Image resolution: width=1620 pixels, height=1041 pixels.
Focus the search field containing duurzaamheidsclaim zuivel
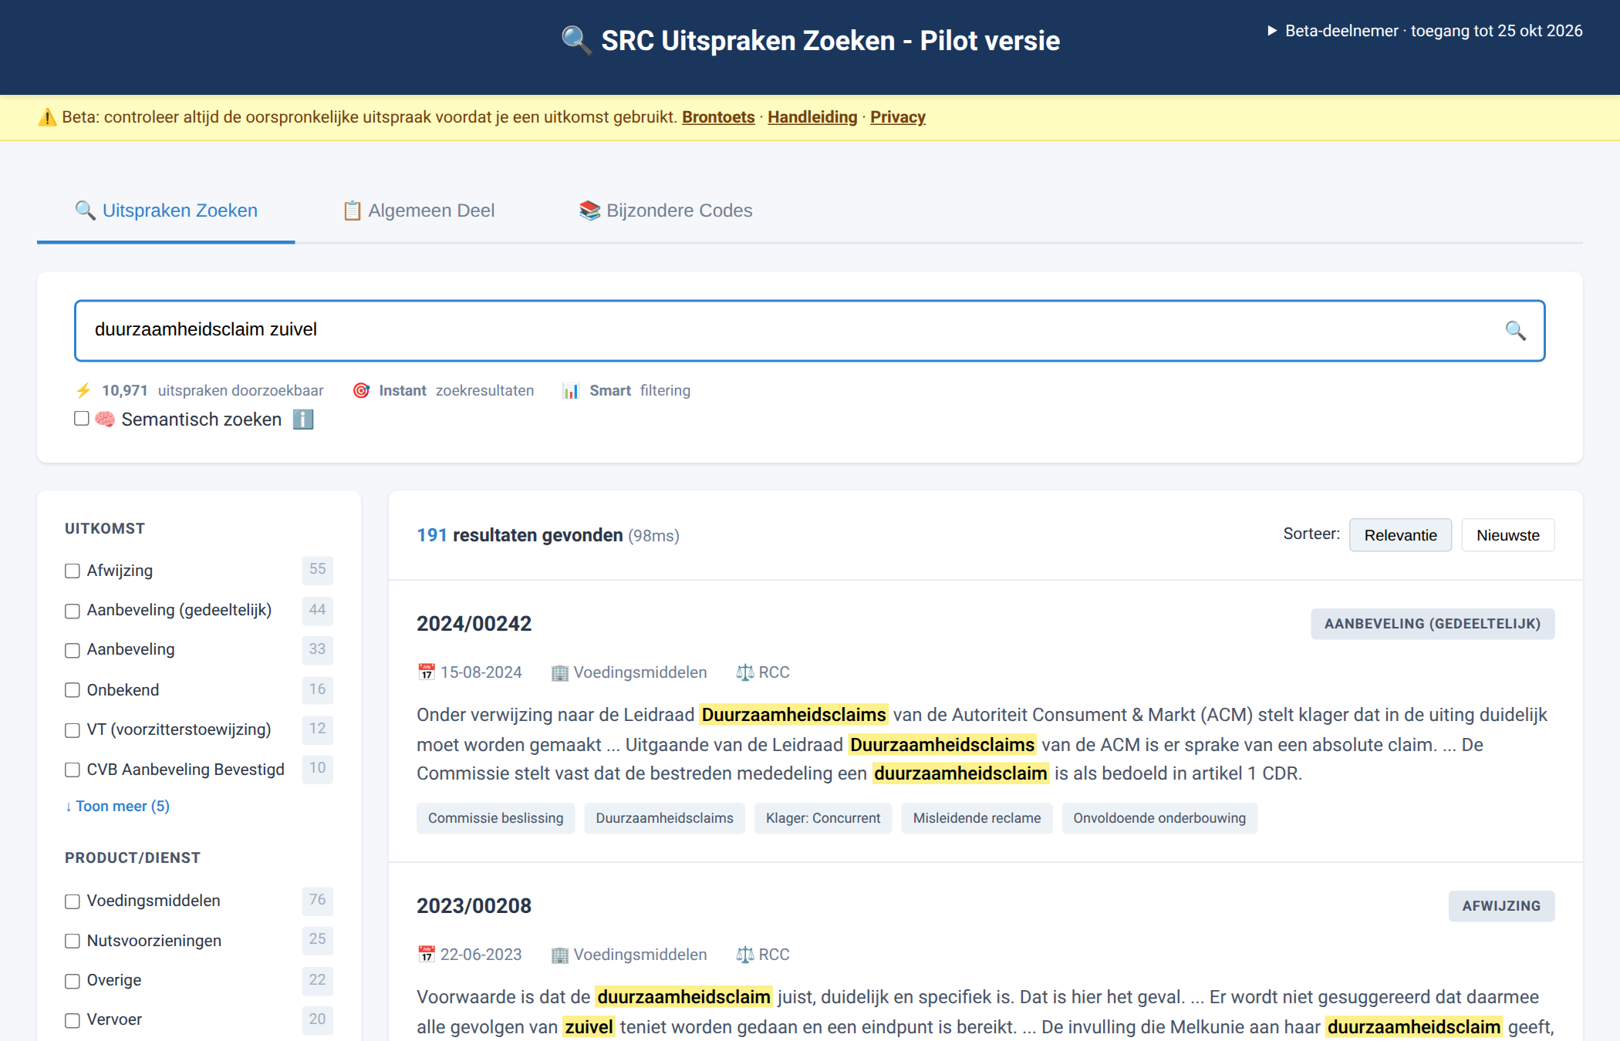pyautogui.click(x=809, y=330)
